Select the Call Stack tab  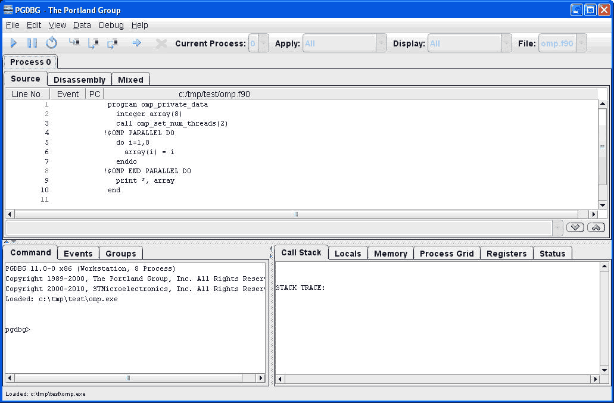(x=301, y=252)
